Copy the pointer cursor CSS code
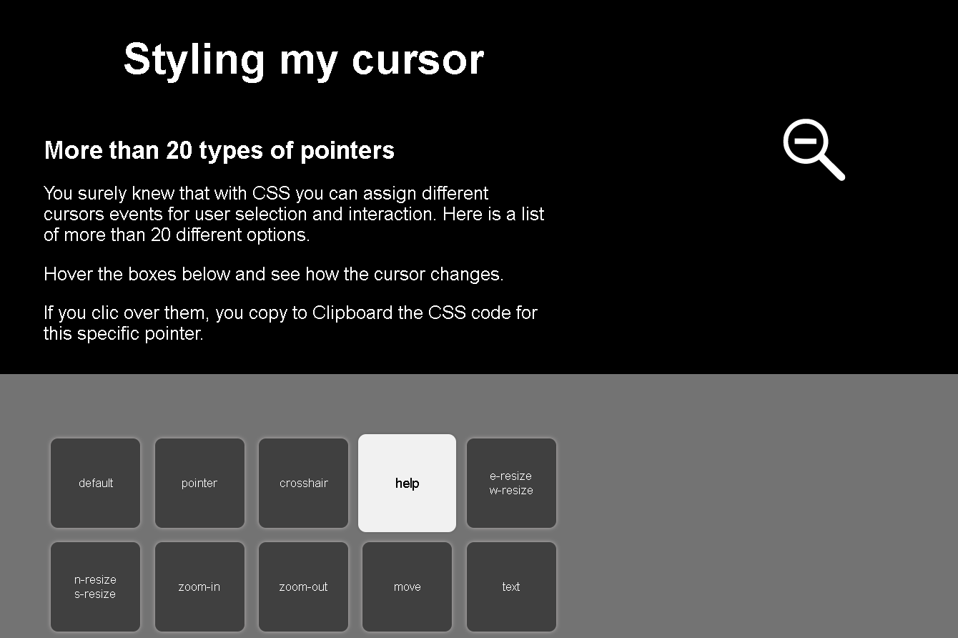 coord(199,483)
